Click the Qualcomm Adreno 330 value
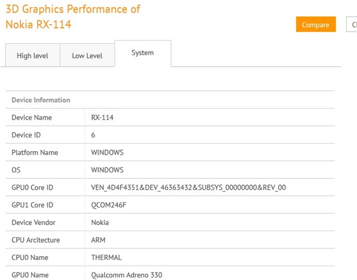 (x=127, y=275)
